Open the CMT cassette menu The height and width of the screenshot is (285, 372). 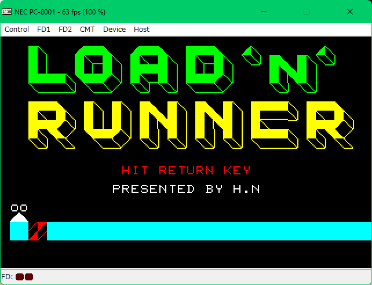click(x=87, y=30)
